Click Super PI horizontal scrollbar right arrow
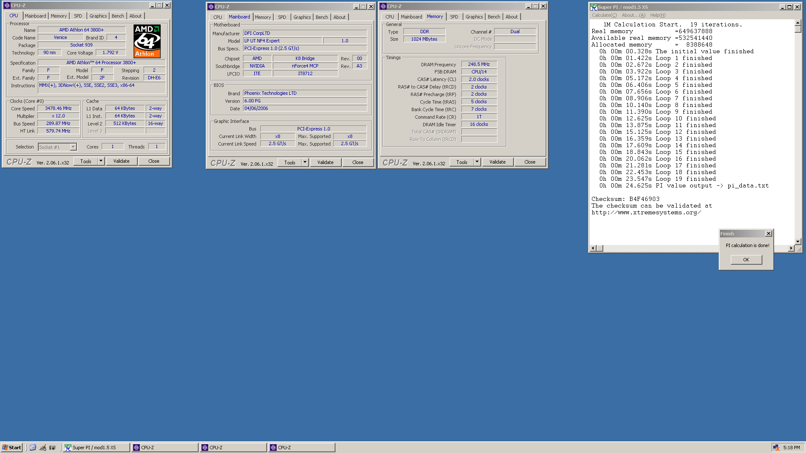Viewport: 806px width, 453px height. tap(791, 248)
